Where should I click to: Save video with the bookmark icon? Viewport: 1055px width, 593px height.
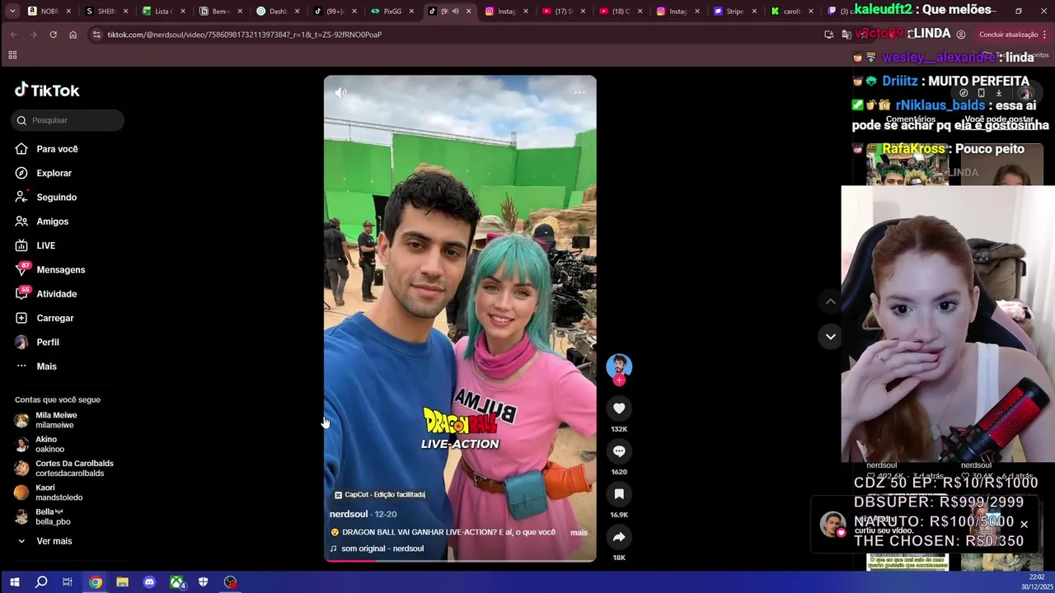(x=619, y=494)
